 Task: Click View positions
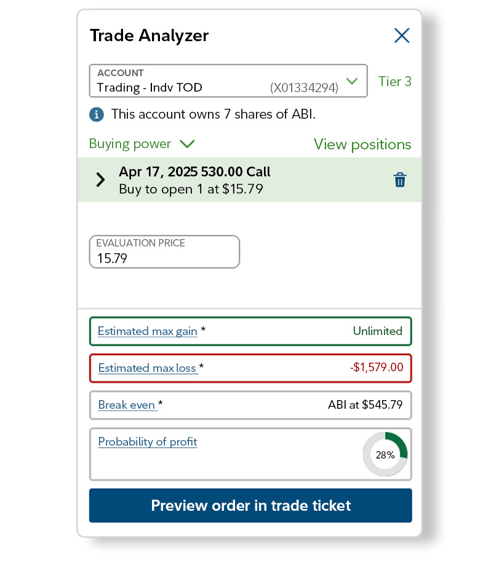tap(362, 144)
